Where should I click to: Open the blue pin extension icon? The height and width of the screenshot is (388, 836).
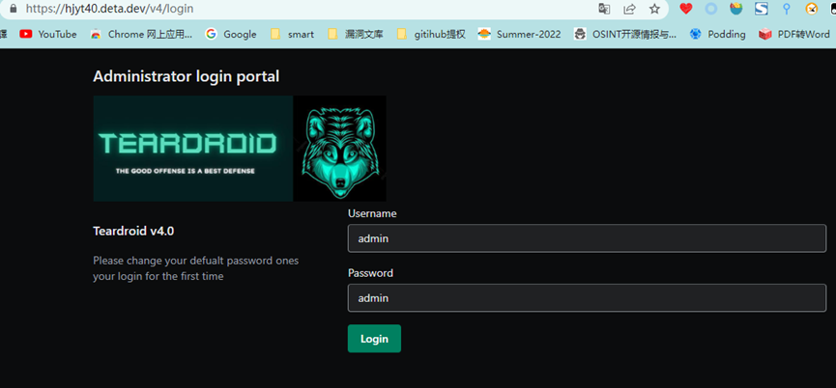pyautogui.click(x=786, y=9)
